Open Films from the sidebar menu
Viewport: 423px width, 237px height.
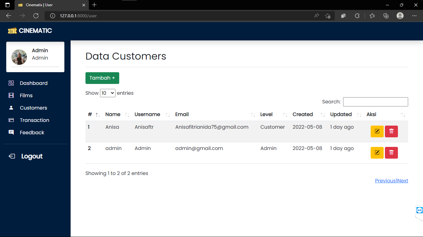click(26, 95)
